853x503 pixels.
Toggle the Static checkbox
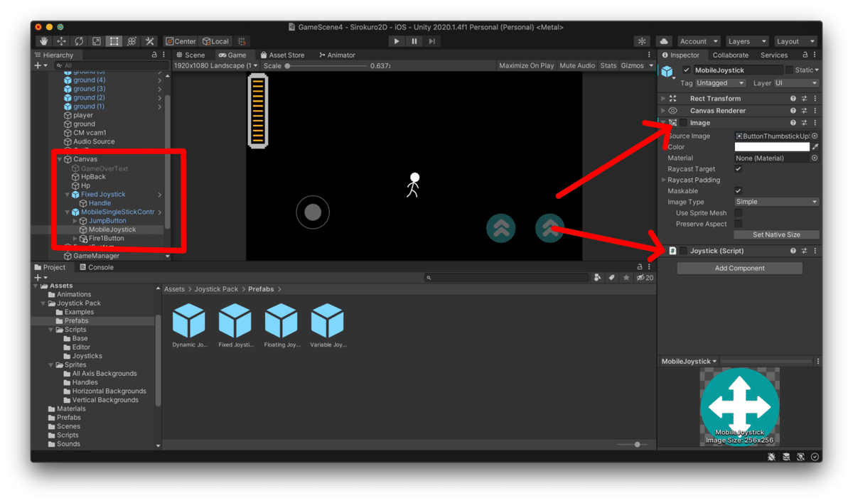tap(789, 70)
